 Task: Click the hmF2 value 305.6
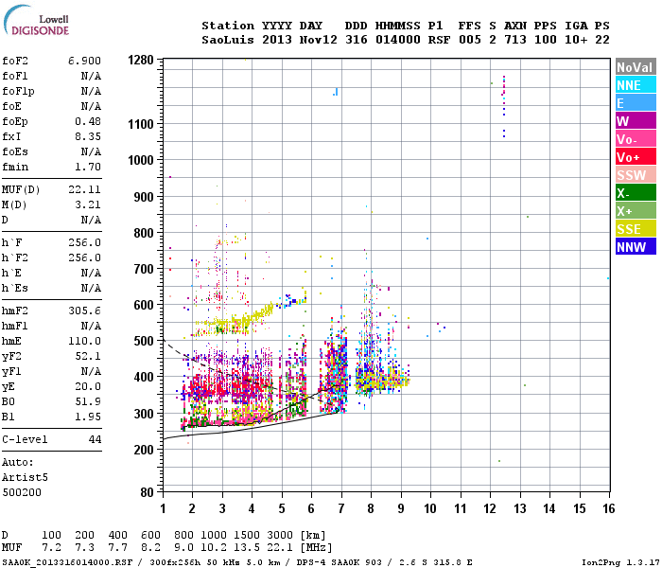84,311
